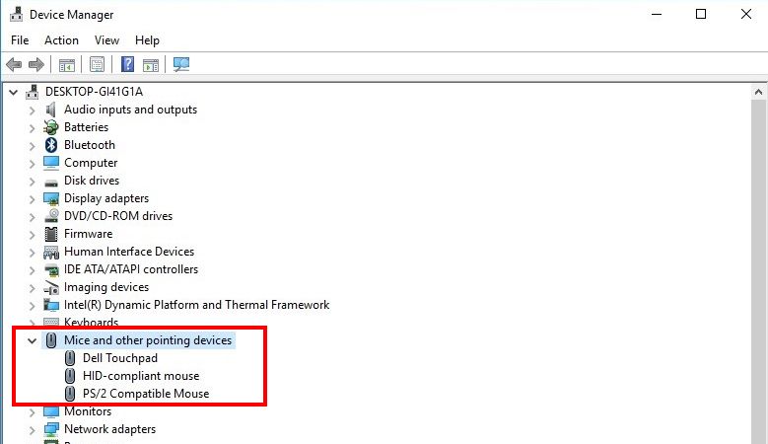Expand the Disk drives category
The image size is (768, 444).
[x=32, y=182]
